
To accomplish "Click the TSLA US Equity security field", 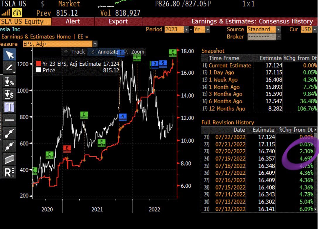I will pos(25,21).
